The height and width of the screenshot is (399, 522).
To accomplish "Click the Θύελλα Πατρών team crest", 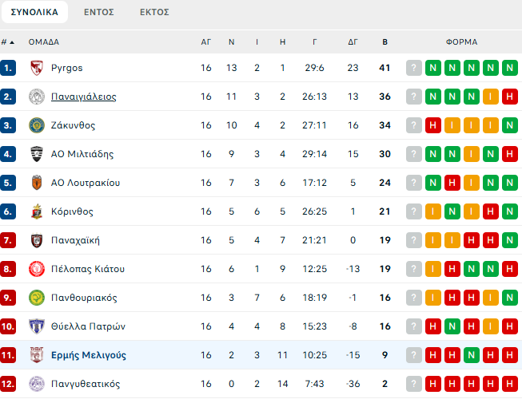I will pos(36,326).
